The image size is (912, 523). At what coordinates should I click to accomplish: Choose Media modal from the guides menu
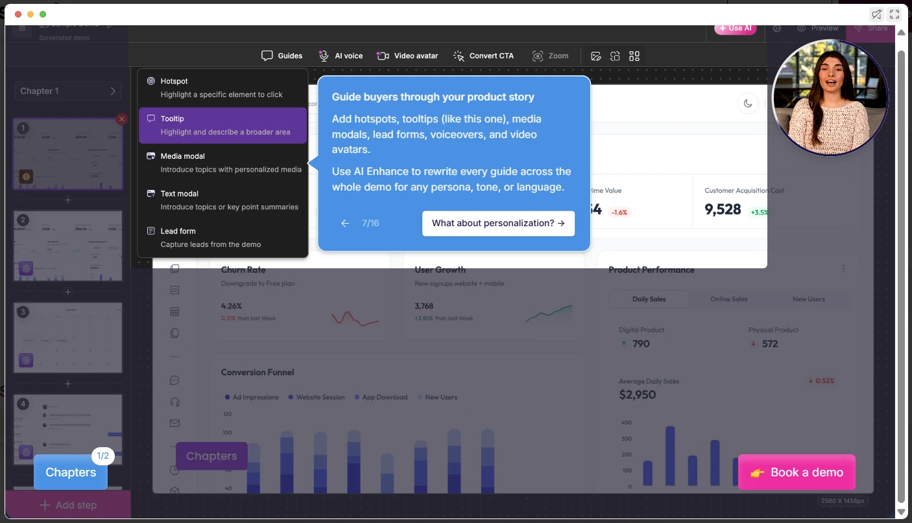tap(222, 163)
